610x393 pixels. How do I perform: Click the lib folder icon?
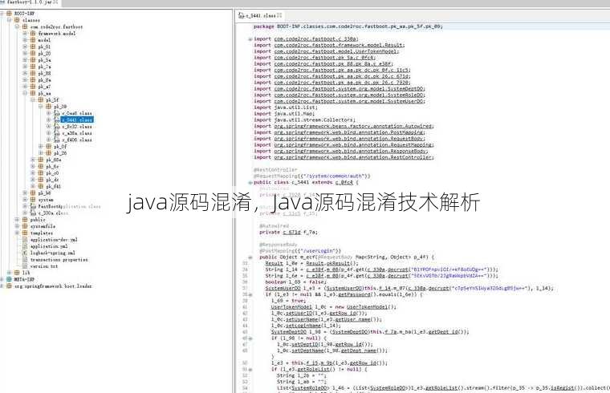[x=17, y=273]
